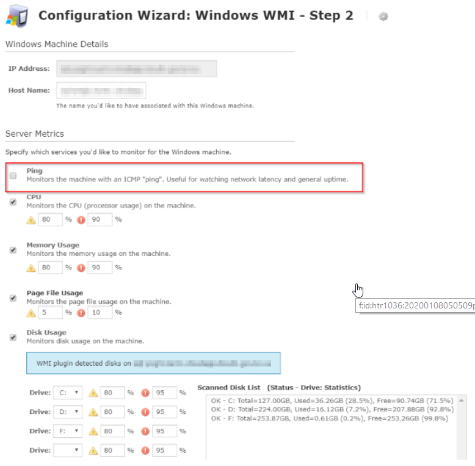Open the empty drive dropdown
The image size is (475, 466).
[x=68, y=450]
